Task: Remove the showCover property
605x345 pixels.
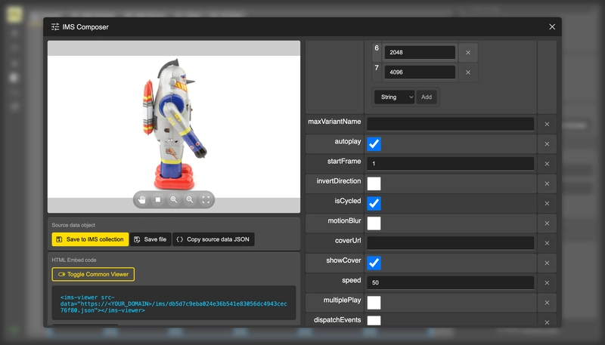Action: pyautogui.click(x=547, y=263)
